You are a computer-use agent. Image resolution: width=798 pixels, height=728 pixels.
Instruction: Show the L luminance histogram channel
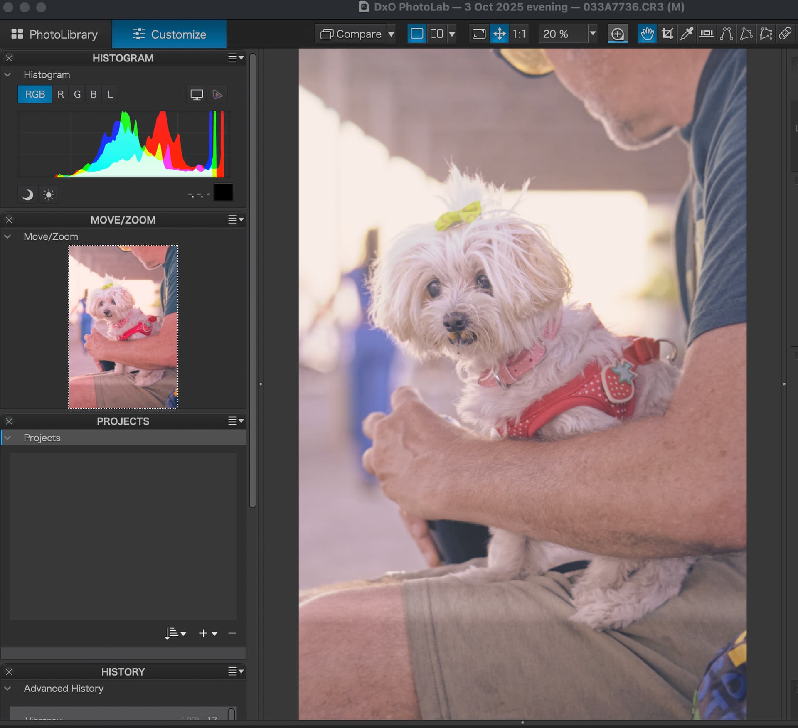point(110,94)
